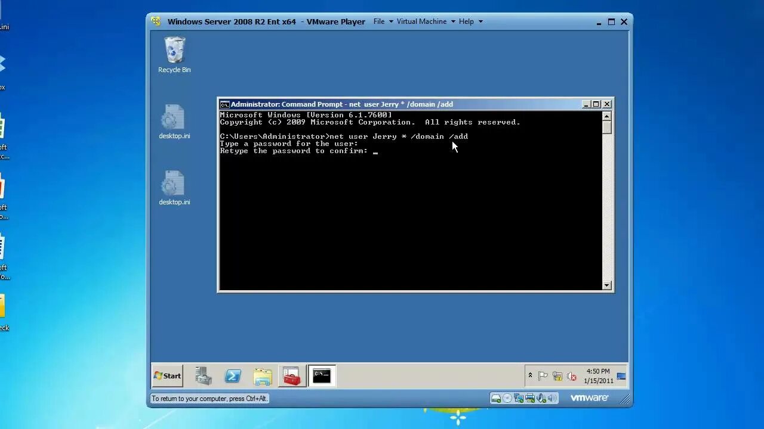Click 'To return to your computer' status text
The image size is (764, 429).
tap(210, 399)
